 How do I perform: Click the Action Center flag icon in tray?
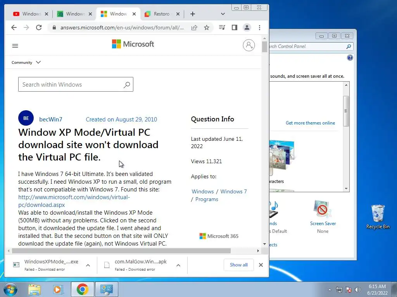pos(349,290)
